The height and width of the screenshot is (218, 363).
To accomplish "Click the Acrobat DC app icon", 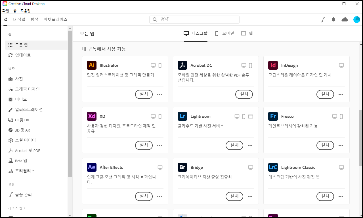I will [x=182, y=65].
